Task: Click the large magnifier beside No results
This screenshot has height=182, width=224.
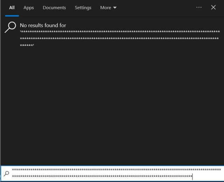Action: [10, 27]
